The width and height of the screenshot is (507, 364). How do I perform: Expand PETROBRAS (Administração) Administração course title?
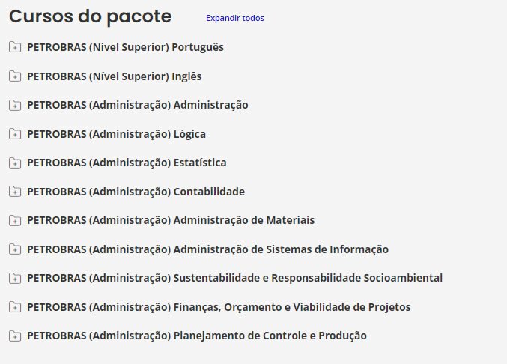pos(137,105)
